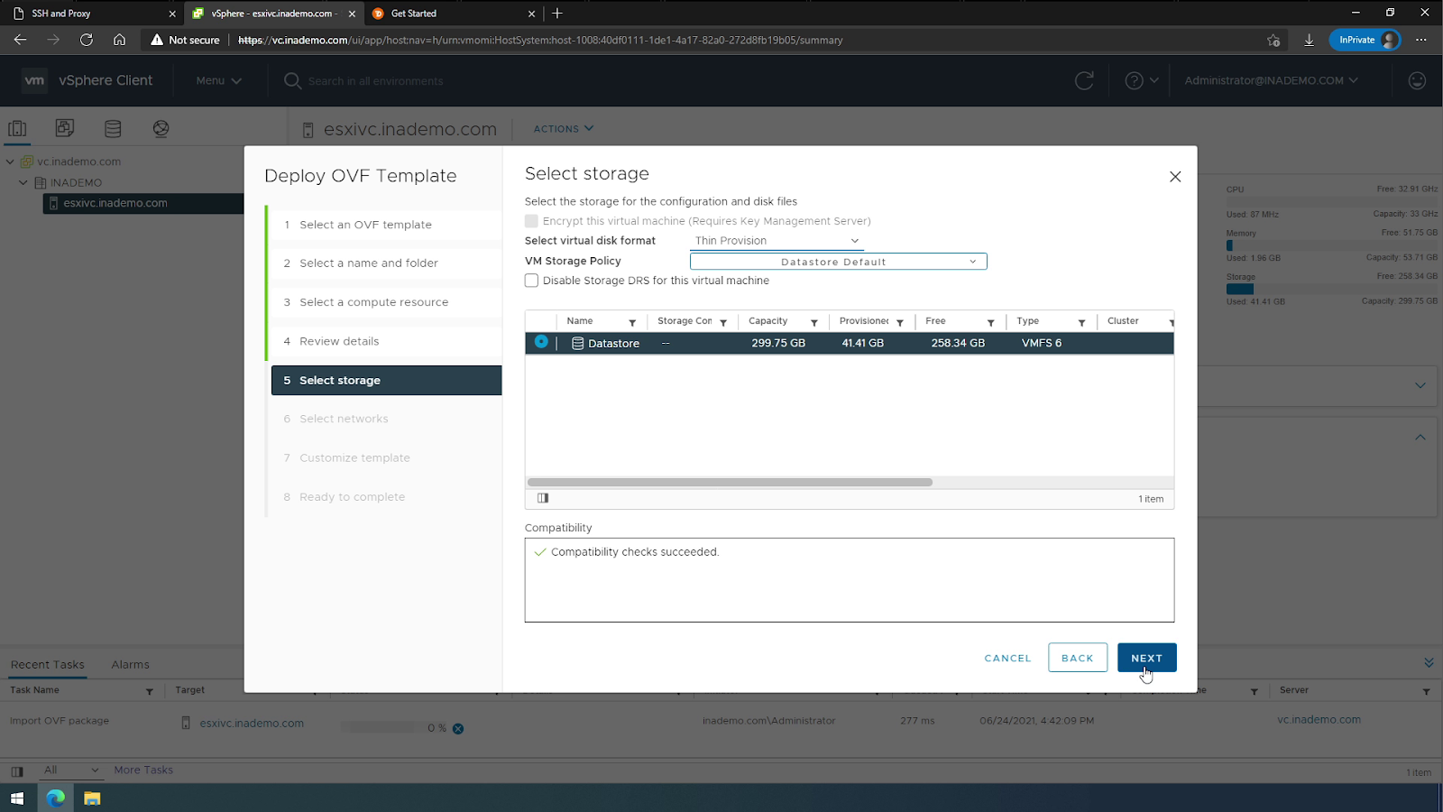This screenshot has width=1443, height=812.
Task: Click the NEXT button
Action: click(x=1146, y=658)
